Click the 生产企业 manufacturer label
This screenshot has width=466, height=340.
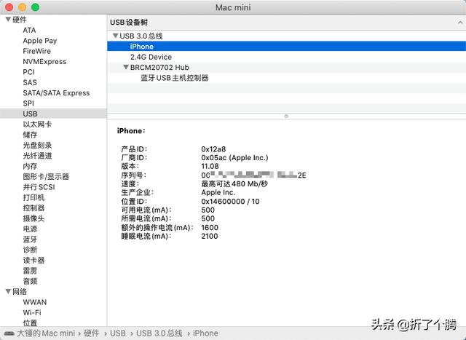[x=138, y=193]
